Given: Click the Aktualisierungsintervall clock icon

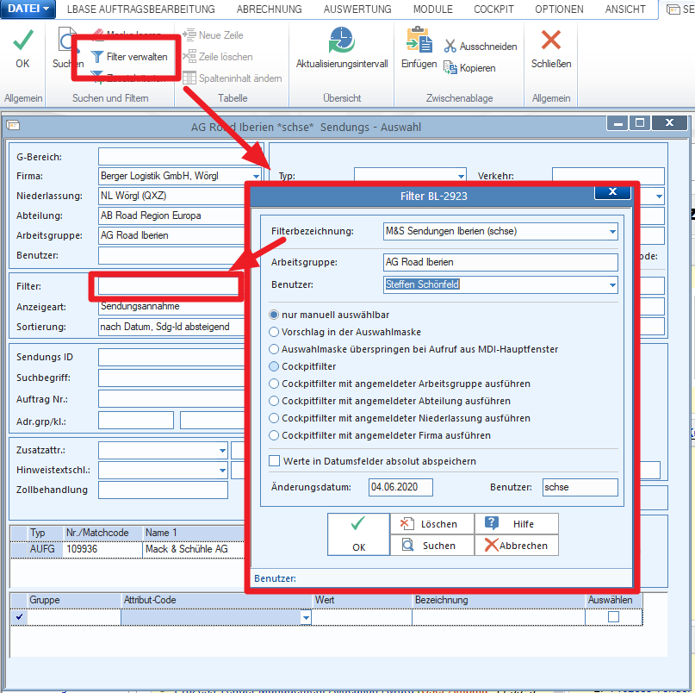Looking at the screenshot, I should coord(342,40).
